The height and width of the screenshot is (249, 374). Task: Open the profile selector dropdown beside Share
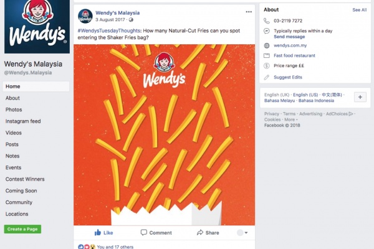point(242,233)
